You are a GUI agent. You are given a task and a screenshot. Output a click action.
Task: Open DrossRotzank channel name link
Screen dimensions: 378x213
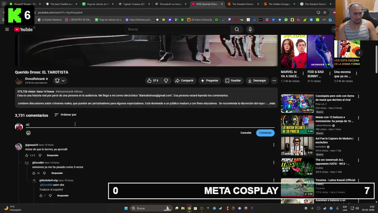[35, 79]
